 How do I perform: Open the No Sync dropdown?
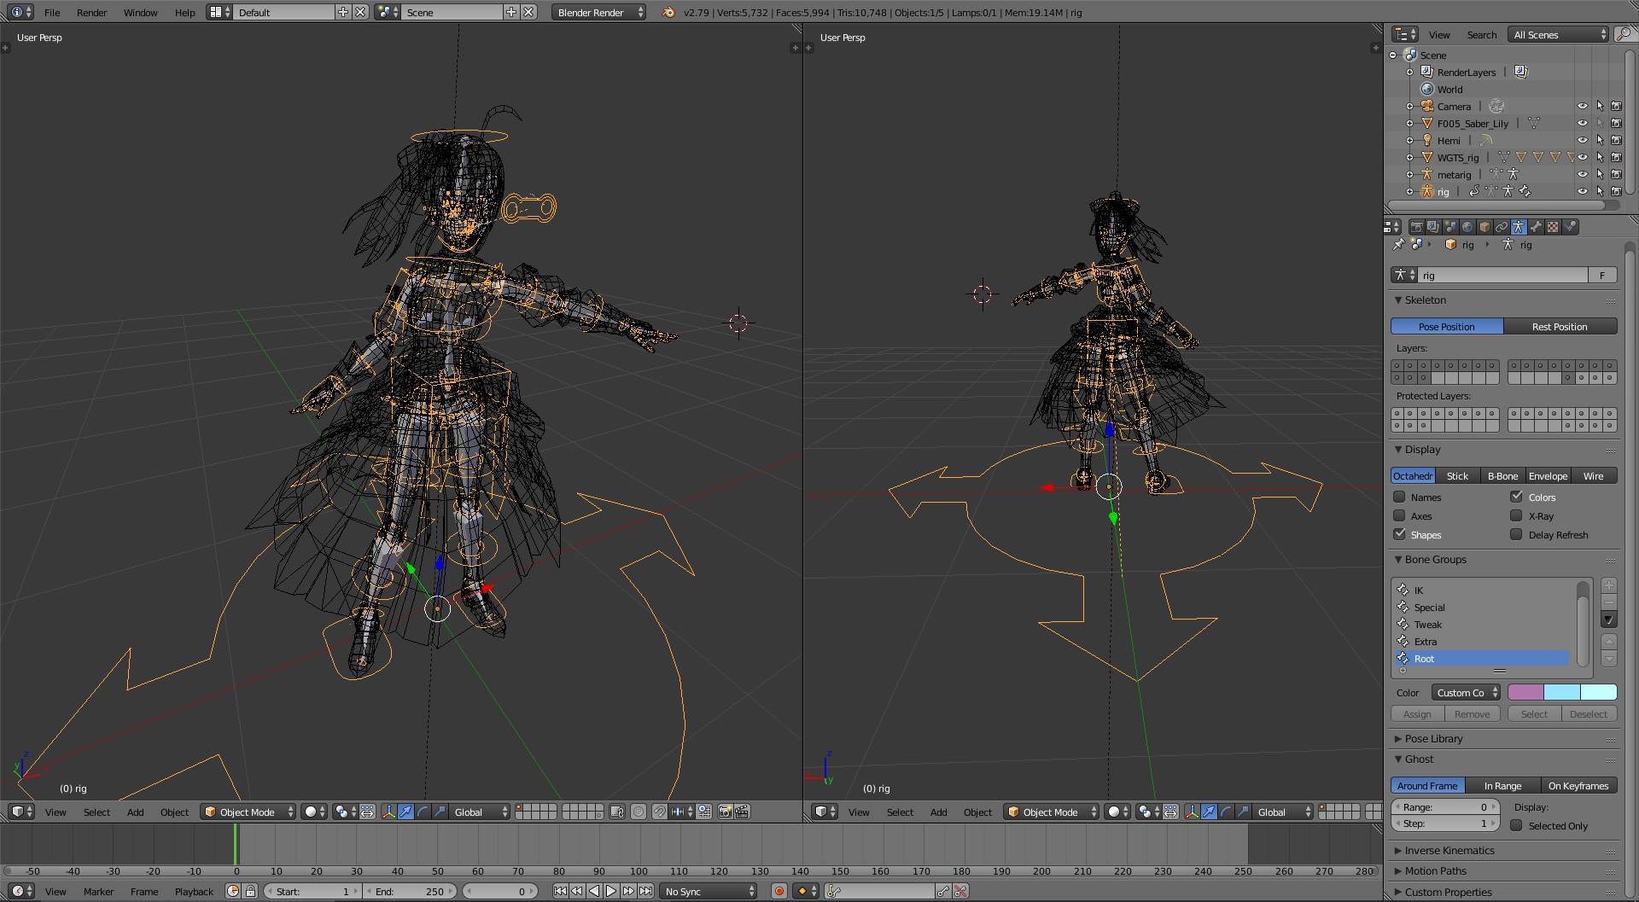pyautogui.click(x=709, y=891)
